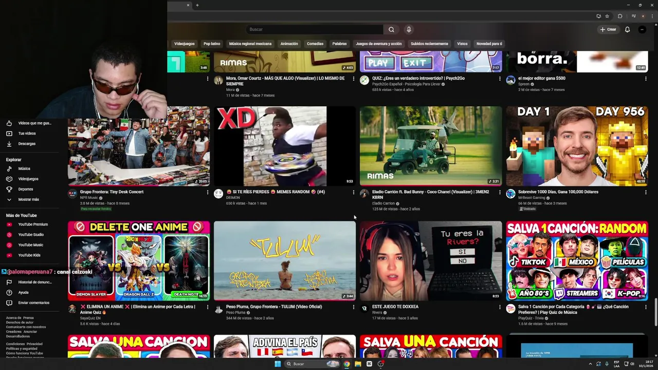Select Subidos recientemente chip
658x370 pixels.
[429, 44]
